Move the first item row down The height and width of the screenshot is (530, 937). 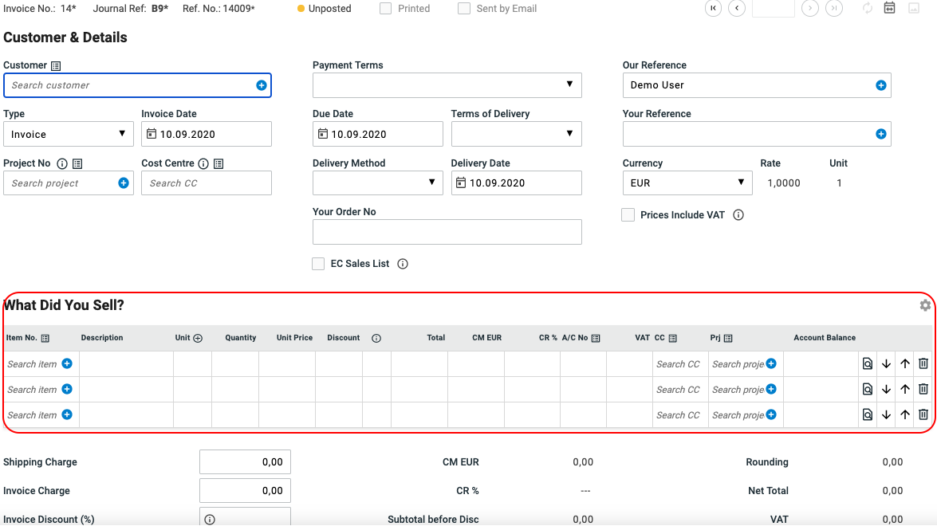(886, 364)
